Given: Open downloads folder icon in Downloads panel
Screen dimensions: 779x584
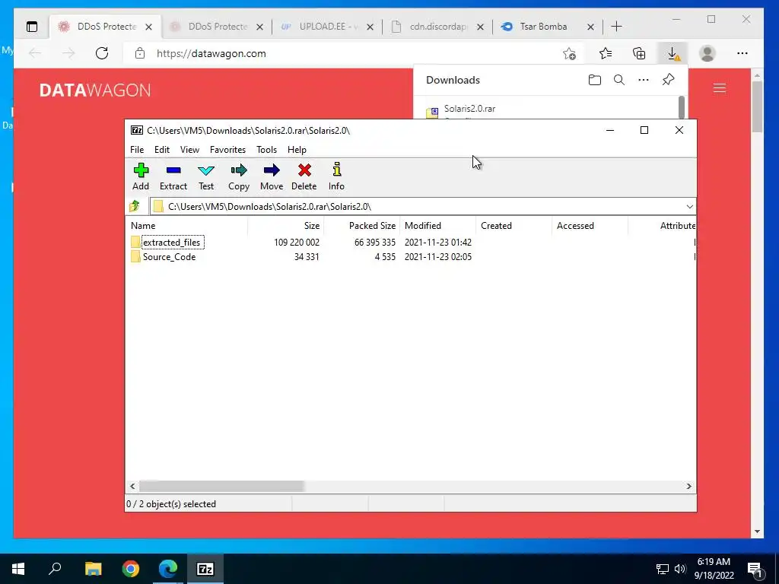Looking at the screenshot, I should [595, 80].
